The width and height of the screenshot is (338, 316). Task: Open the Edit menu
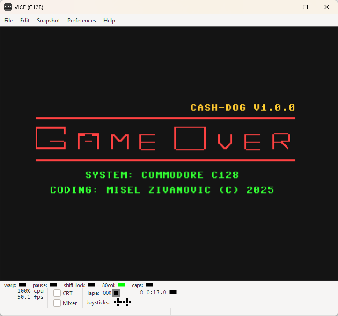pos(25,21)
